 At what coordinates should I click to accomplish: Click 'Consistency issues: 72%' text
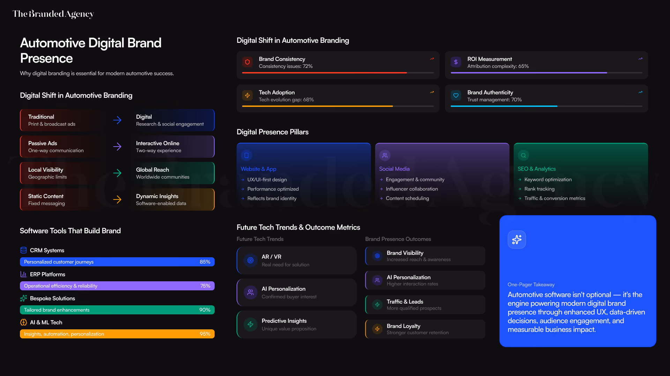click(x=286, y=66)
